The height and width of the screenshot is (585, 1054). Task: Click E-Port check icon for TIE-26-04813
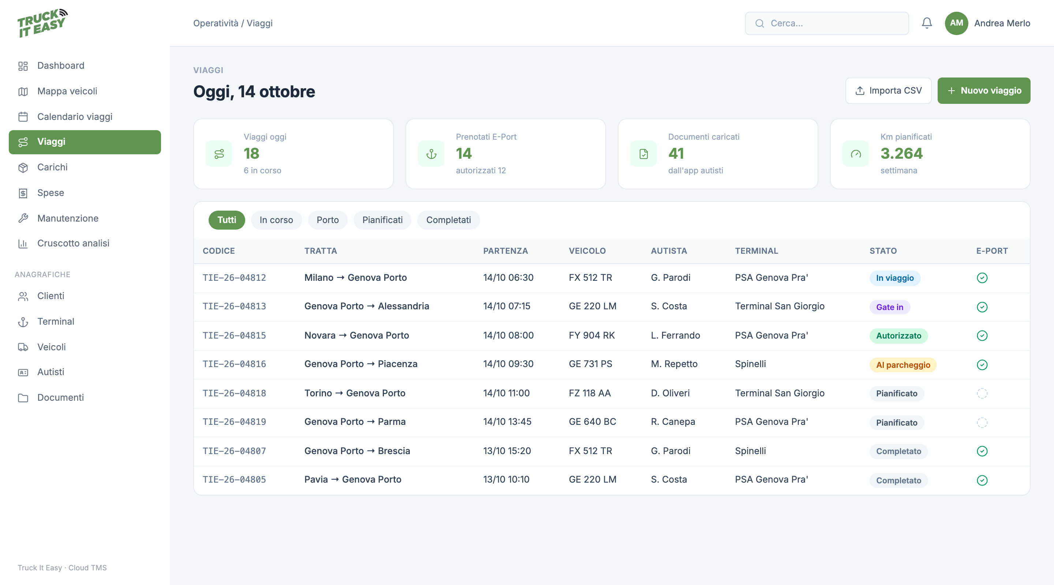982,307
